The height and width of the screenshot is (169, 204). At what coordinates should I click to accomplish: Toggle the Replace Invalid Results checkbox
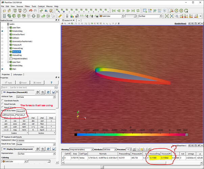pos(3,136)
